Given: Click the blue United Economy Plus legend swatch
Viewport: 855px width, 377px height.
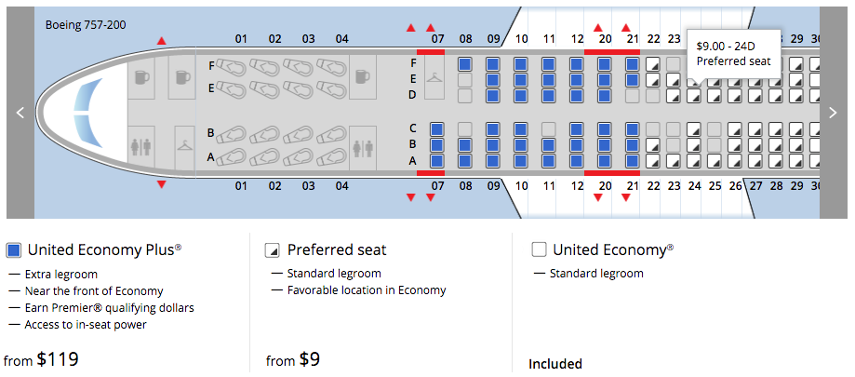Looking at the screenshot, I should (x=14, y=249).
